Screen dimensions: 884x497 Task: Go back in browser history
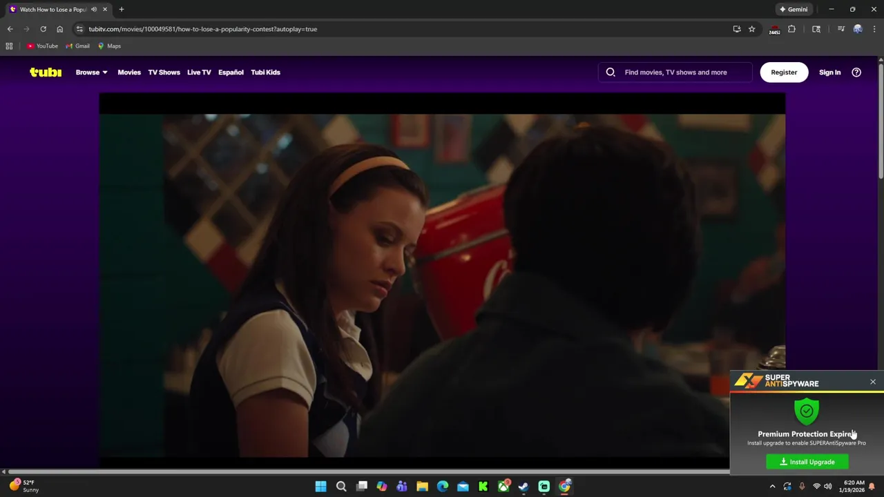10,29
